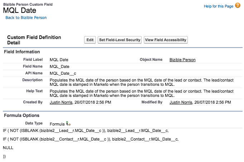Click the MQL Date page title
244x162 pixels.
point(19,10)
